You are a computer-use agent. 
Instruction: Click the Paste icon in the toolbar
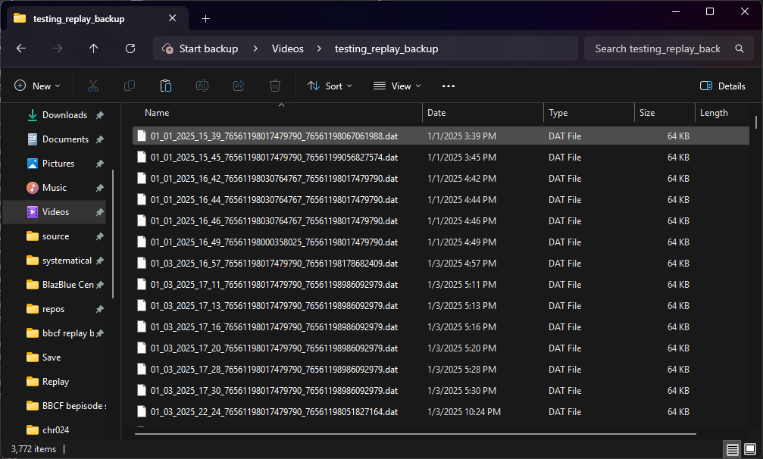coord(165,86)
